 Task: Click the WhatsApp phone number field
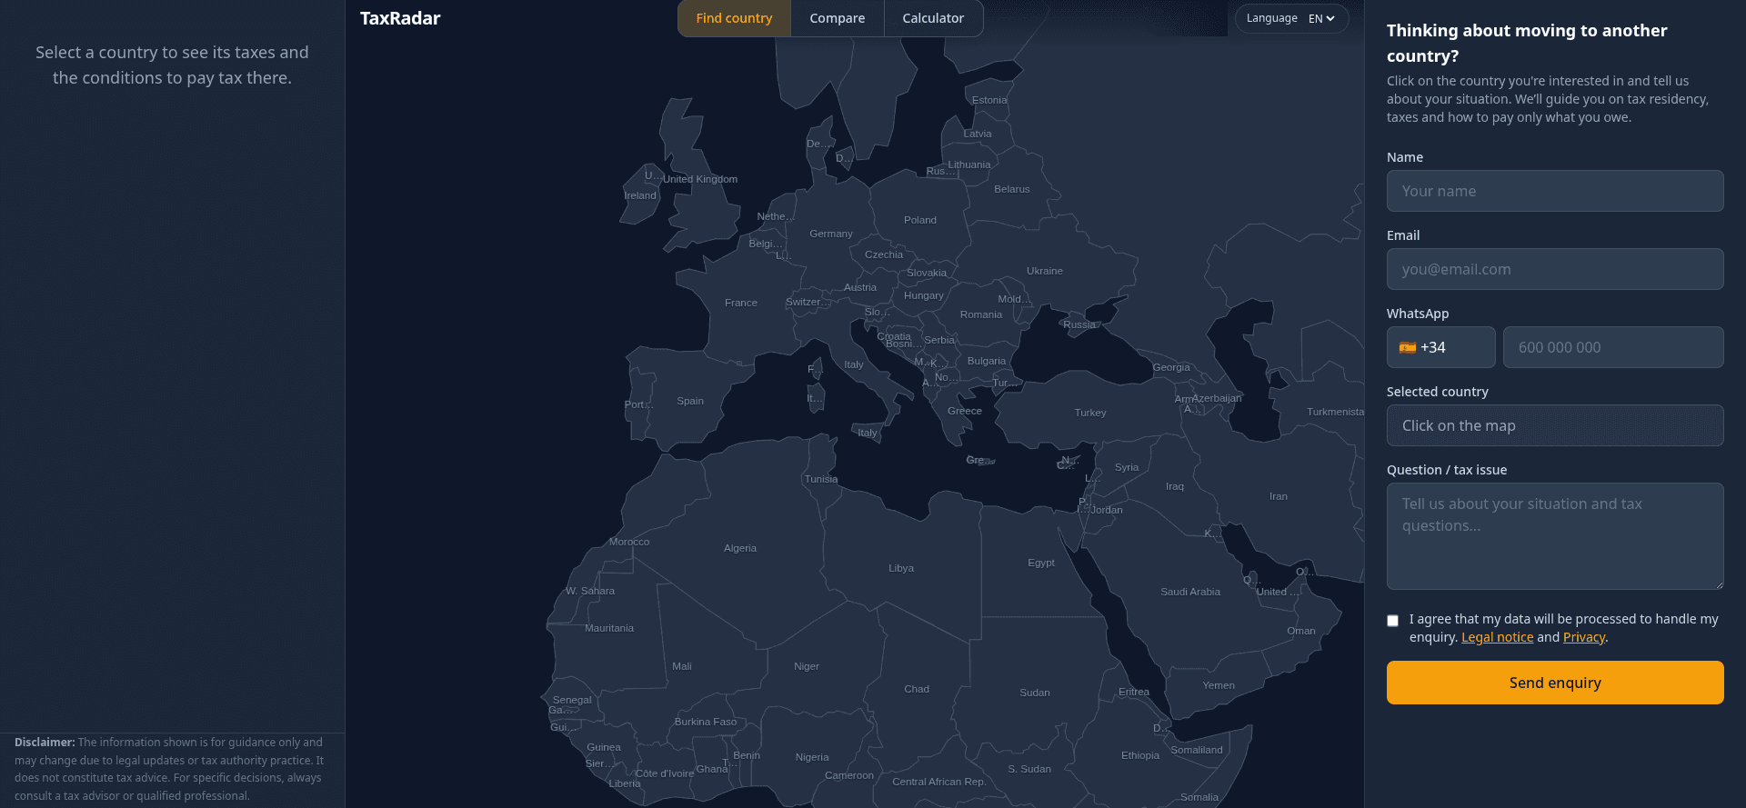click(1613, 347)
